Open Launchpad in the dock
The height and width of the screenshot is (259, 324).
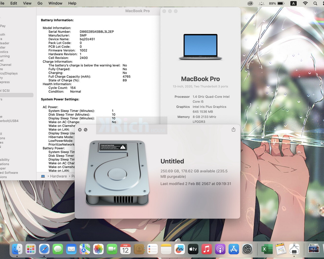(31, 249)
